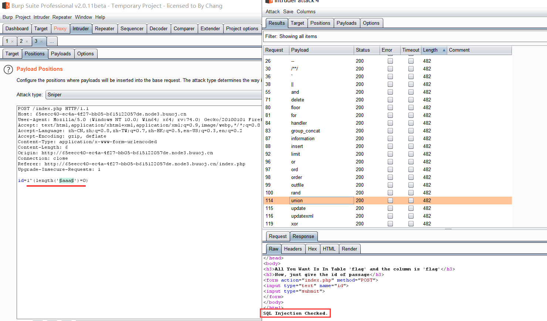Image resolution: width=547 pixels, height=321 pixels.
Task: Switch to the Options tab in the attack window
Action: [371, 23]
